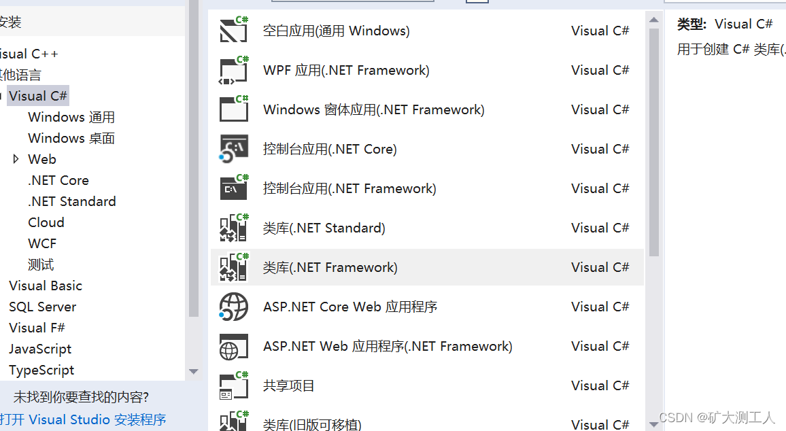Select Visual C++ node in tree
The image size is (786, 431).
[29, 54]
